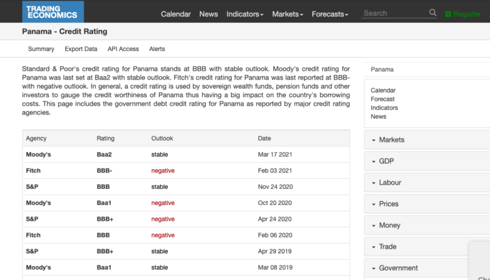Open the Calendar page from navbar
Viewport: 490px width, 280px height.
175,14
